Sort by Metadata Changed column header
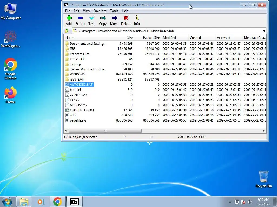 [x=254, y=38]
